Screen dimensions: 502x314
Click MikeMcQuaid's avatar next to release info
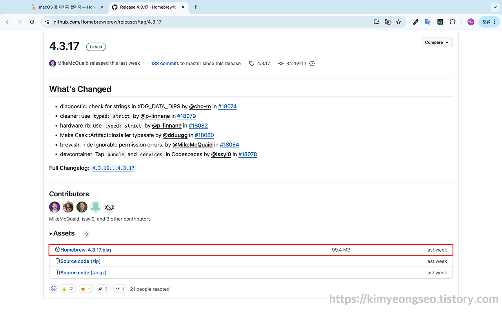pos(53,63)
